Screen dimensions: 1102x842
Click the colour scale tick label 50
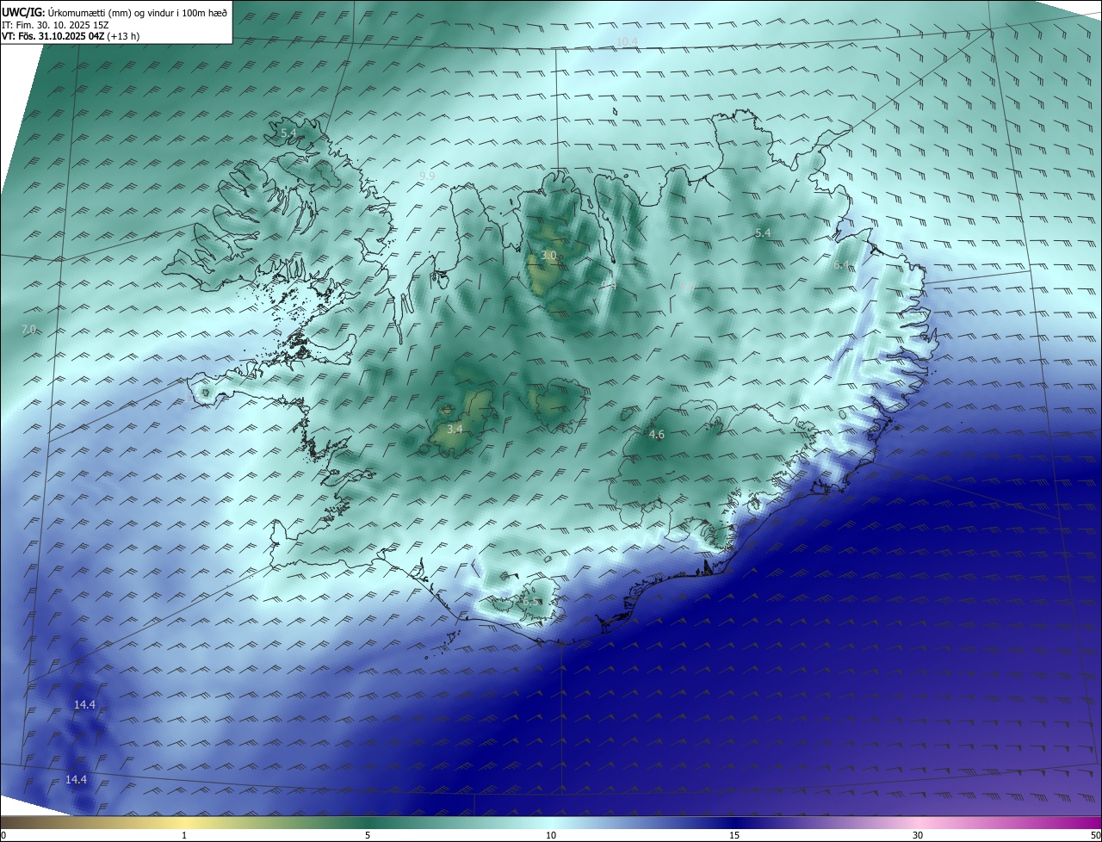[x=1094, y=835]
